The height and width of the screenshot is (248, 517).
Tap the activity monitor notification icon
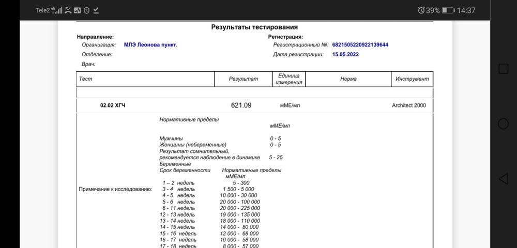pos(78,10)
